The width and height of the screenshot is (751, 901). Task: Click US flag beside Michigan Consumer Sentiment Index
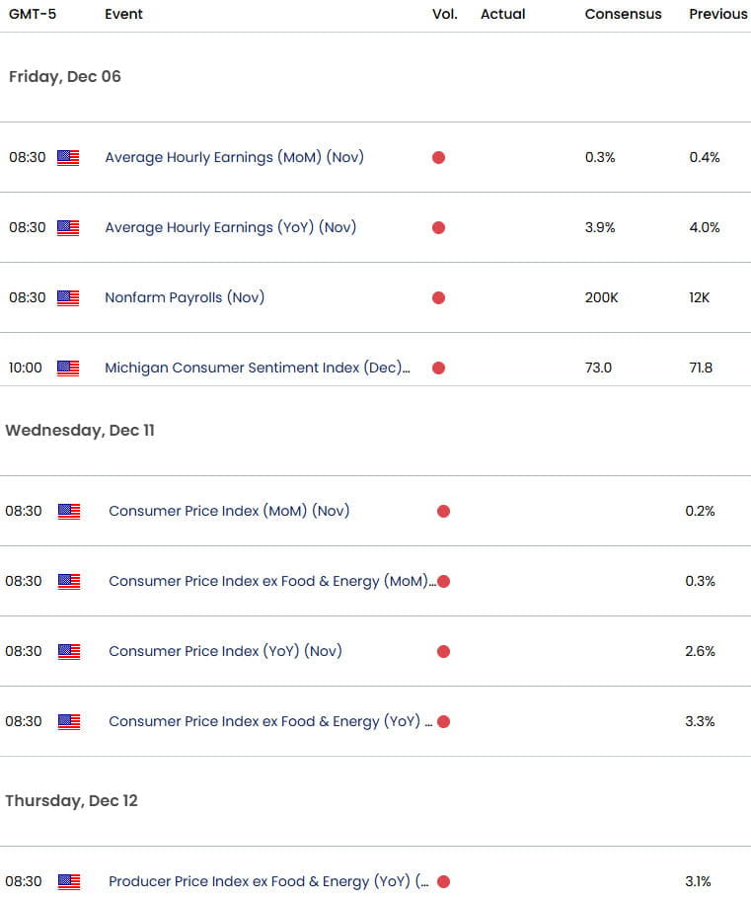(x=68, y=368)
